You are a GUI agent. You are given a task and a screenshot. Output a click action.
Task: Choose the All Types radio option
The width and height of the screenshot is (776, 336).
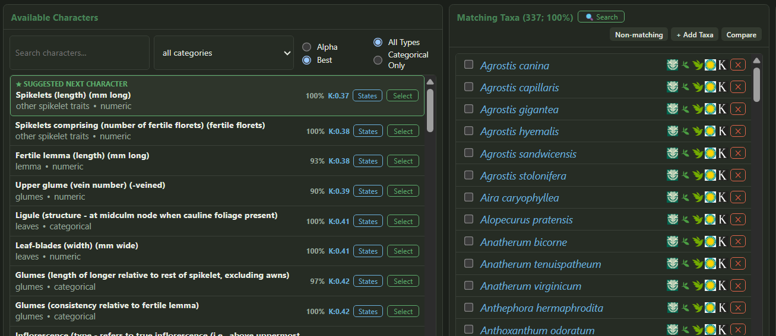pyautogui.click(x=378, y=42)
